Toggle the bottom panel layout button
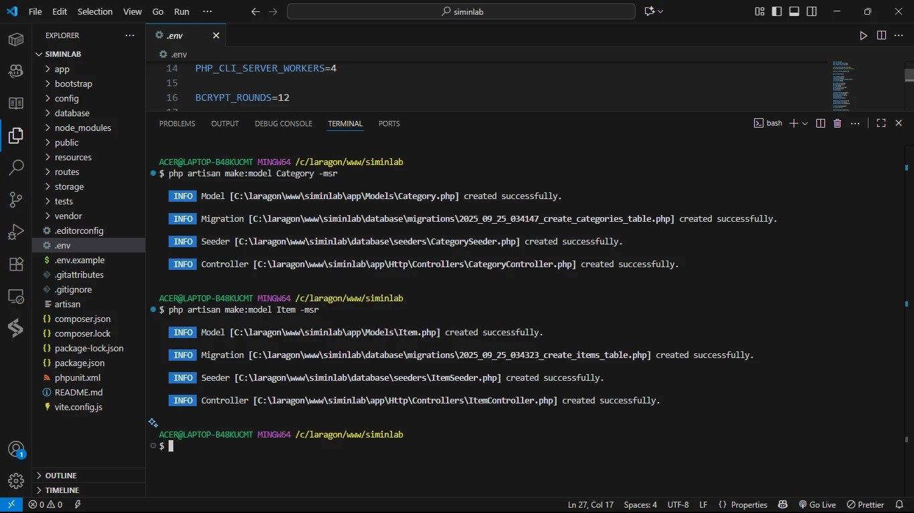The image size is (914, 513). pyautogui.click(x=794, y=11)
